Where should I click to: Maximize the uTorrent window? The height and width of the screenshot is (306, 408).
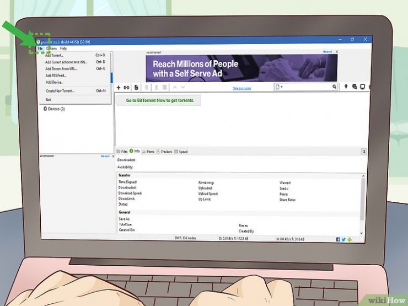coord(352,40)
